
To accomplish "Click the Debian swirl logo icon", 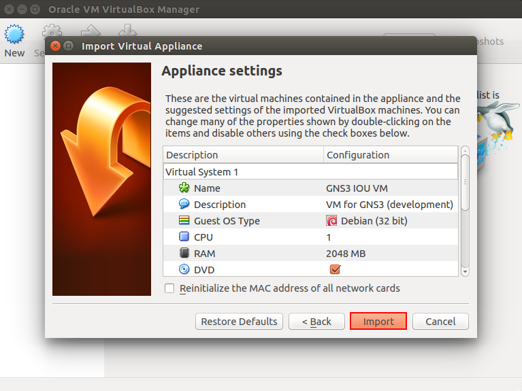I will click(331, 220).
